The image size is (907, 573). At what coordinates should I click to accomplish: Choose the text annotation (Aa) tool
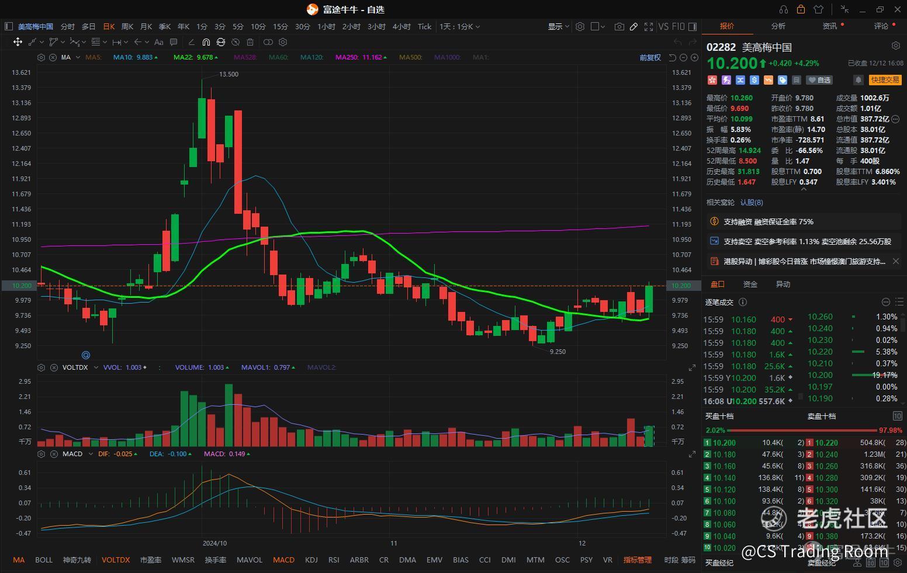click(158, 42)
